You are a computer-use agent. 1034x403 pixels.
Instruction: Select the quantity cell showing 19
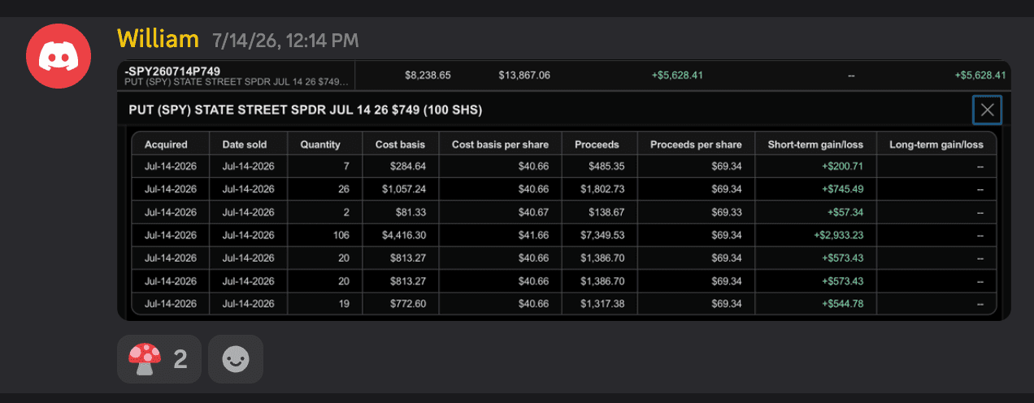[x=343, y=304]
